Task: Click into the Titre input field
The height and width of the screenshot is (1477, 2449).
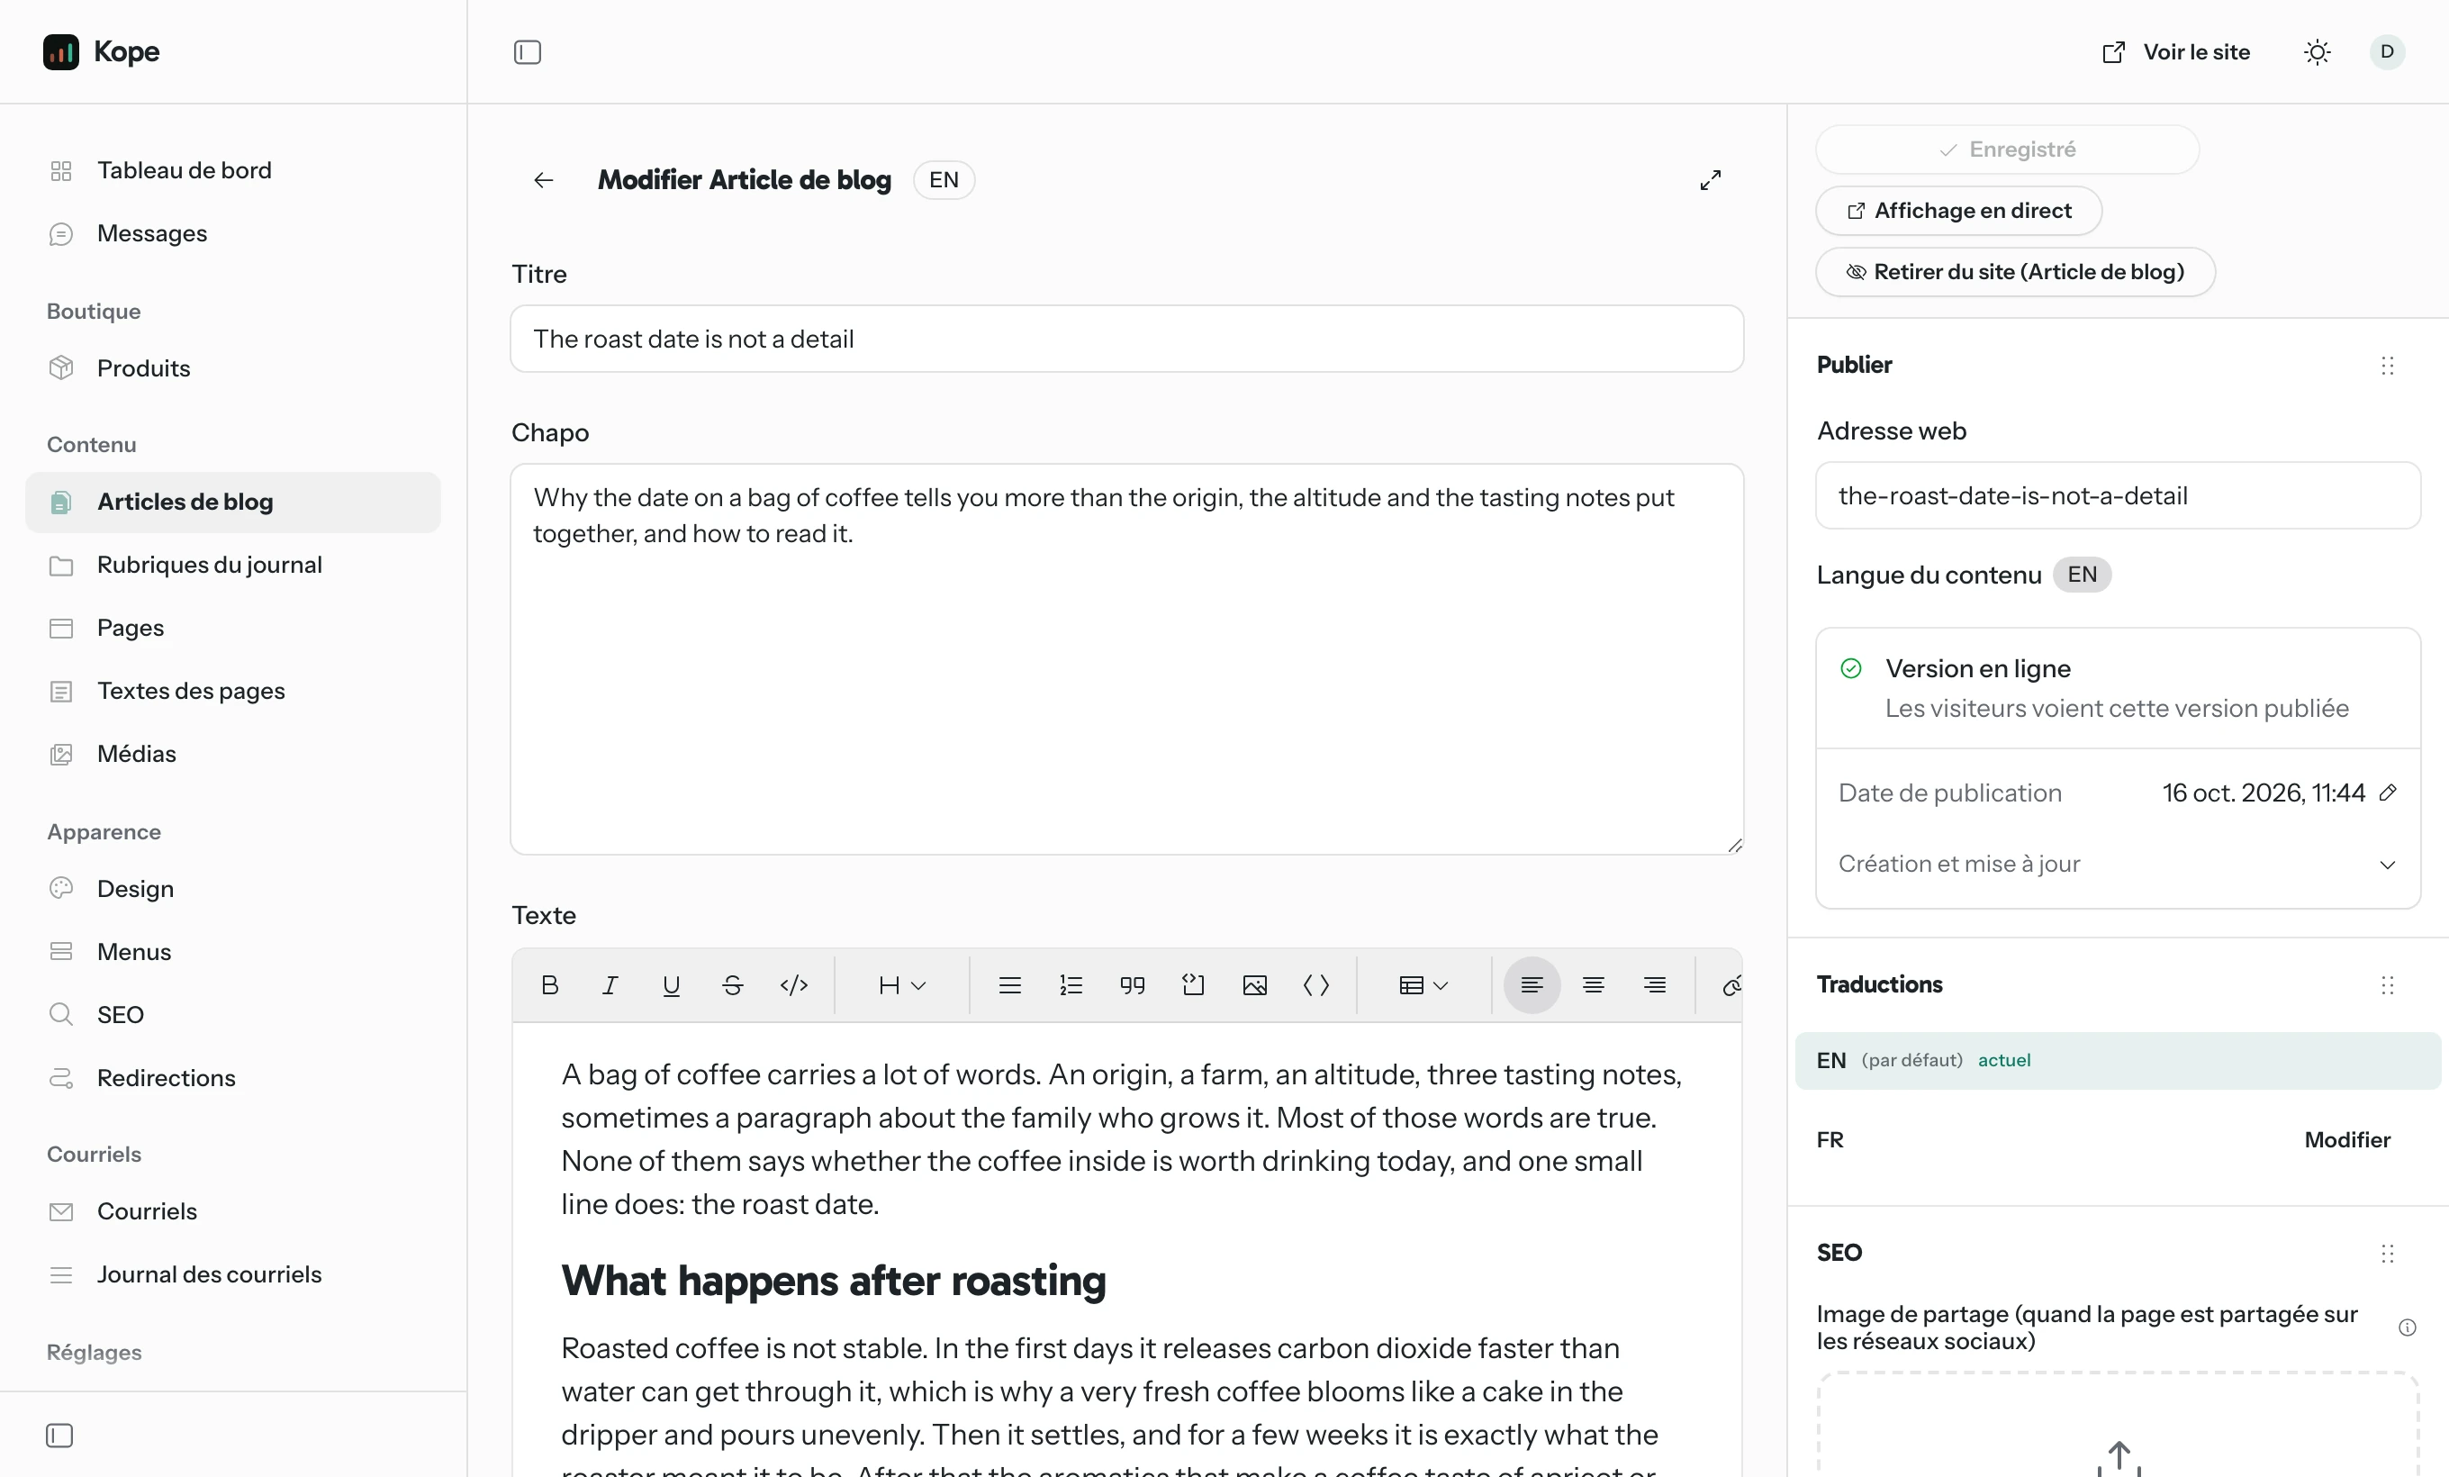Action: 1127,339
